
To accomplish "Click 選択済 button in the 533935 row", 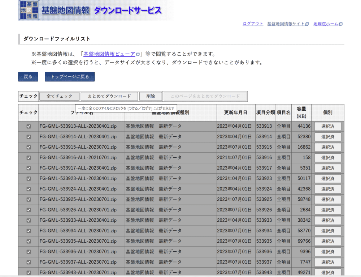I will pyautogui.click(x=328, y=241).
